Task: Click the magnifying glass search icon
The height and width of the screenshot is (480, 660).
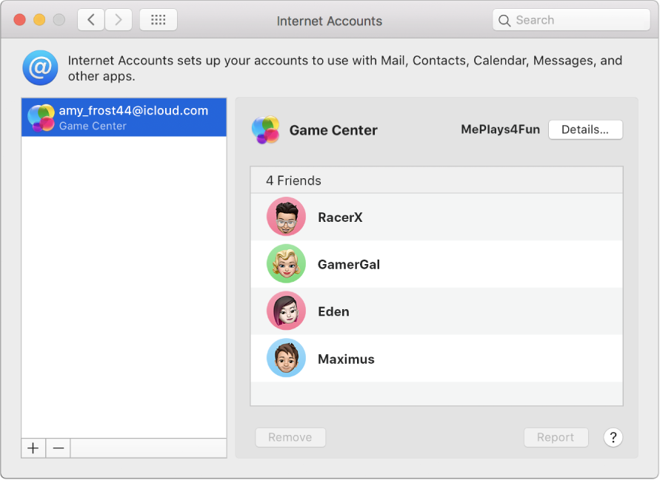Action: tap(504, 20)
